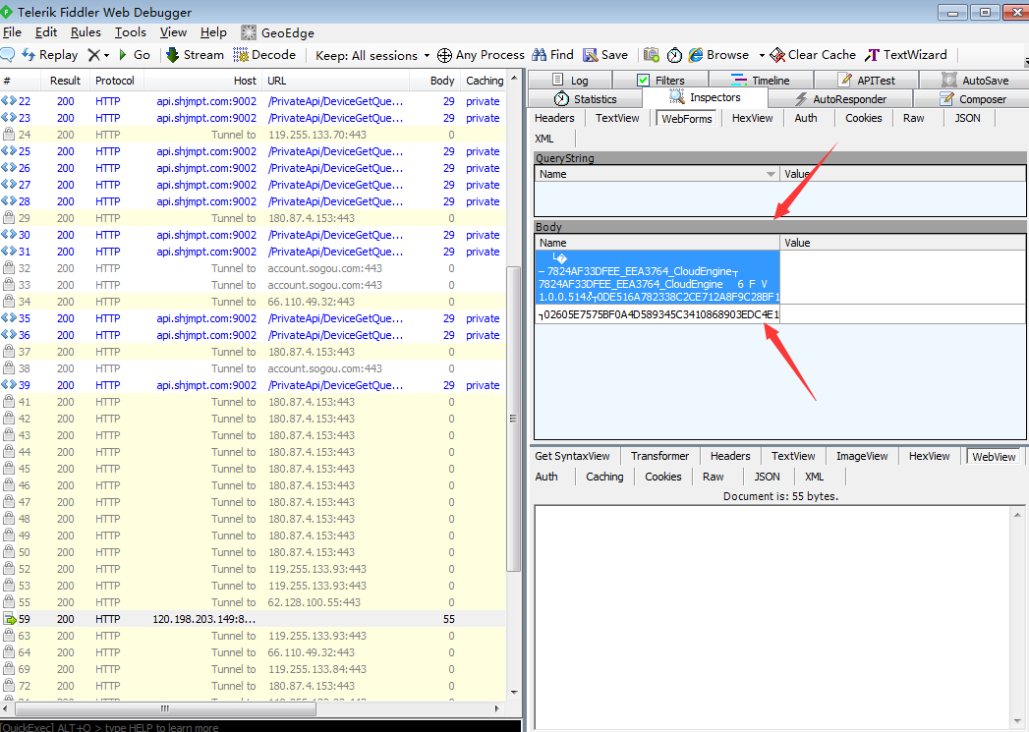Viewport: 1029px width, 732px height.
Task: Select session 22 in the list
Action: click(253, 101)
